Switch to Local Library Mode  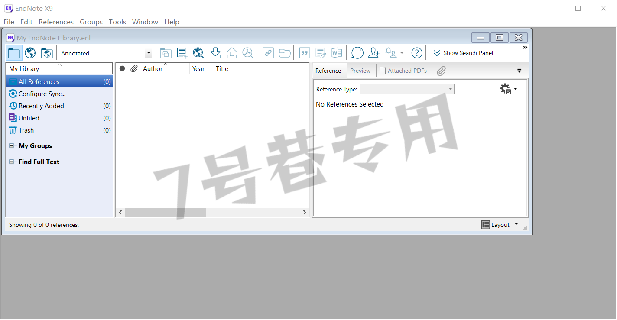tap(14, 53)
